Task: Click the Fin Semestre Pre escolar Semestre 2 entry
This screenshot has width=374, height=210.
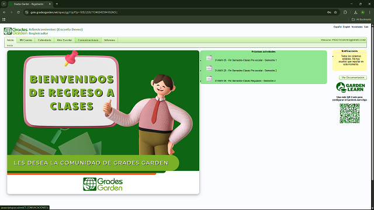Action: 245,71
